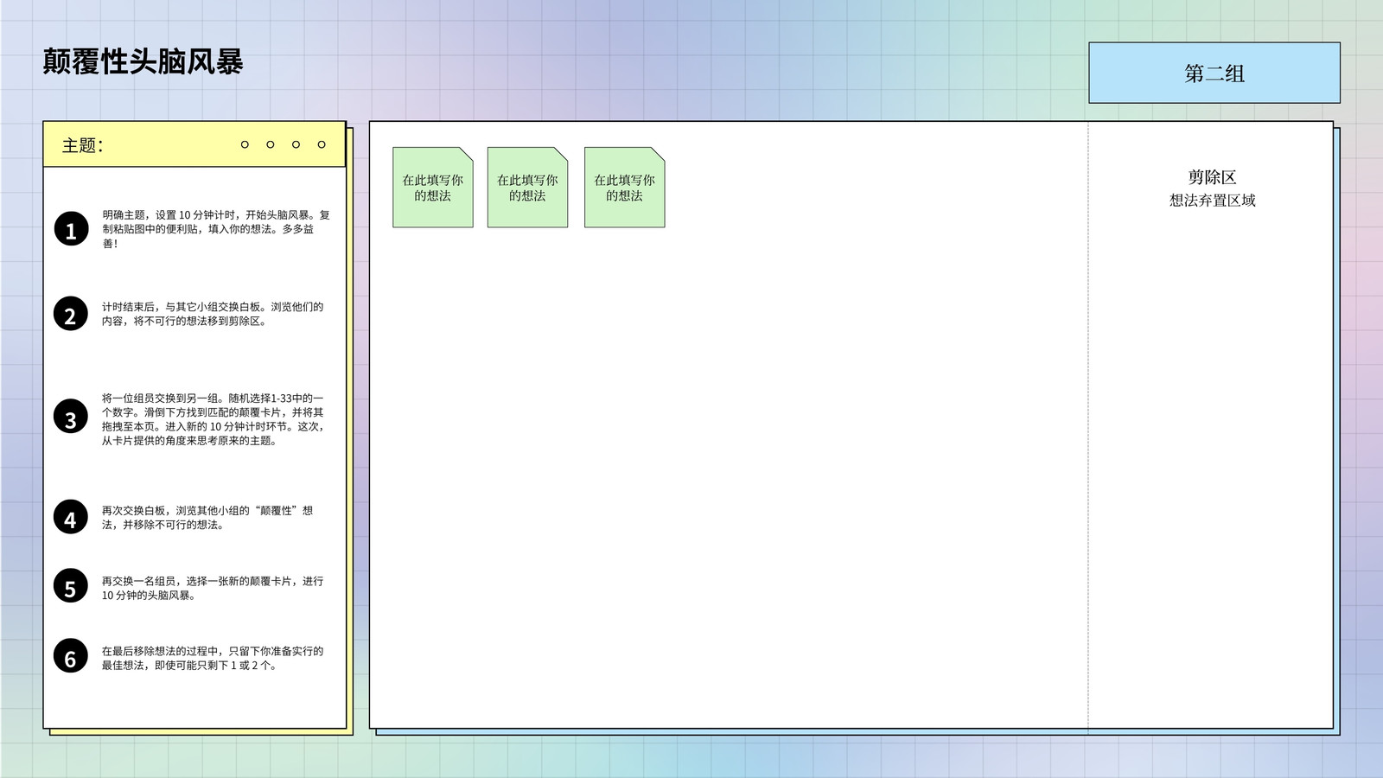Select step 2 text starting 计时结束后
1383x778 pixels.
213,314
